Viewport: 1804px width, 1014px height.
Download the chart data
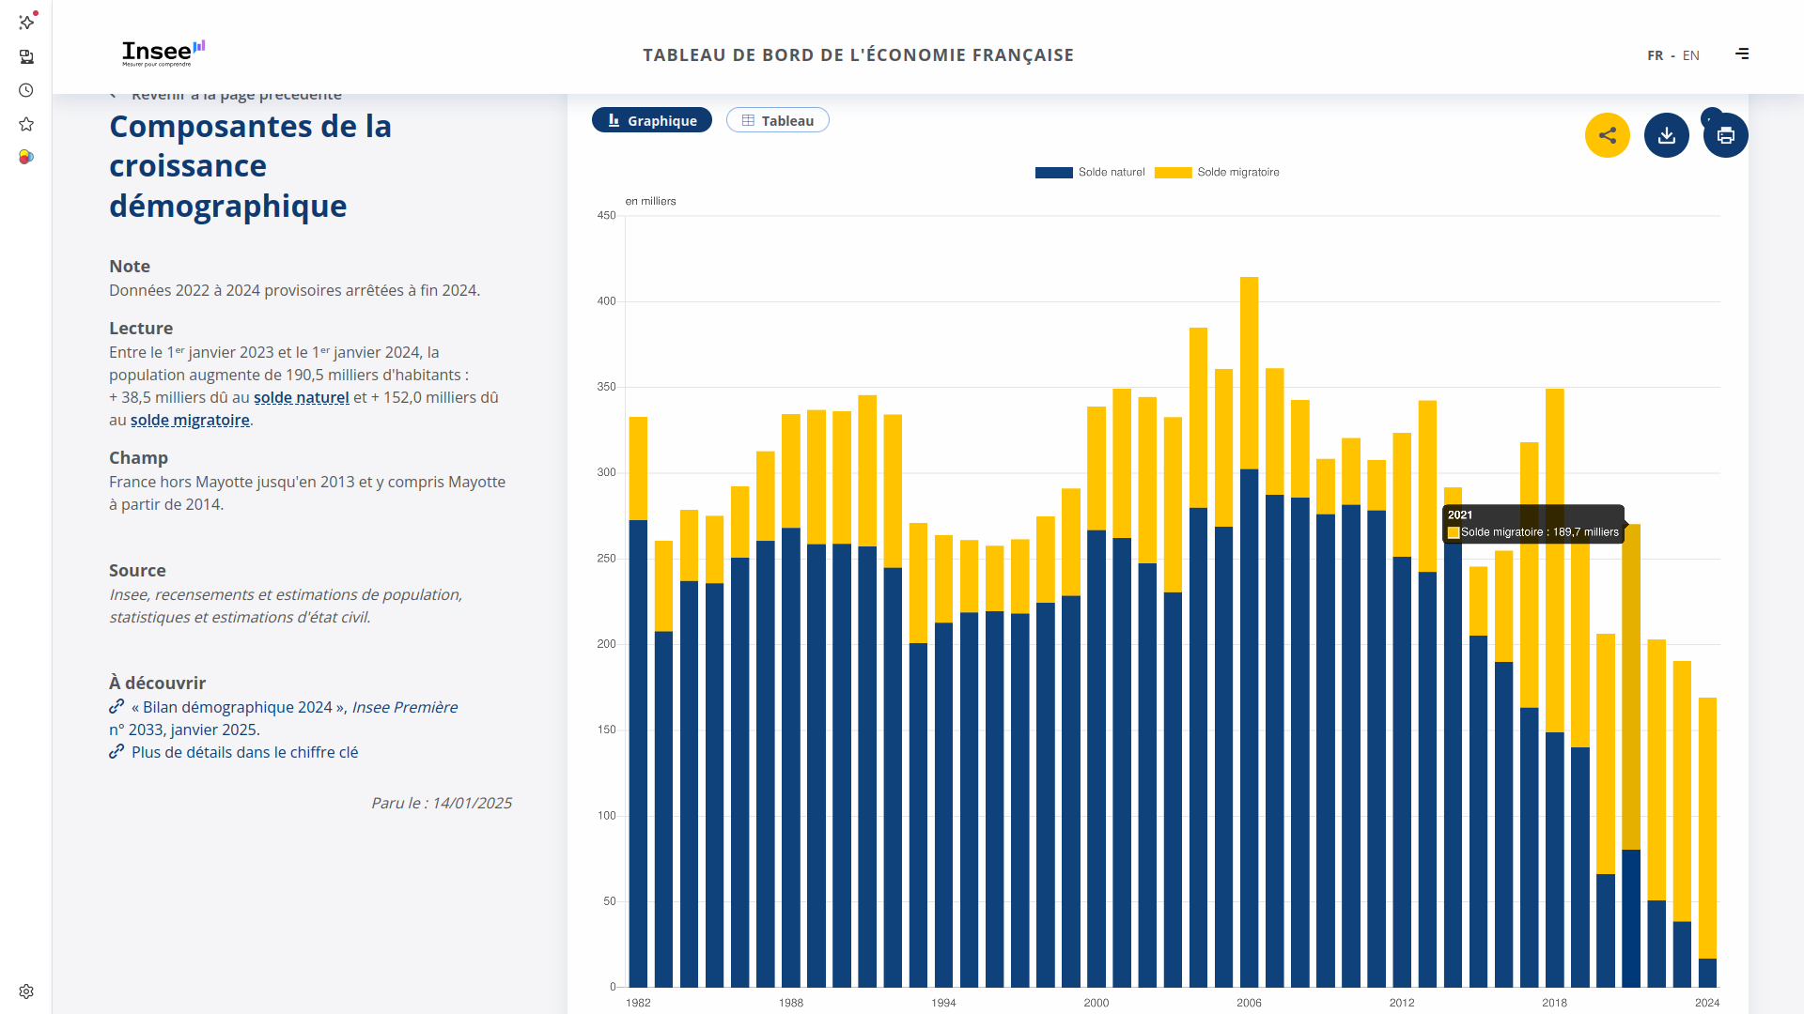pos(1666,135)
